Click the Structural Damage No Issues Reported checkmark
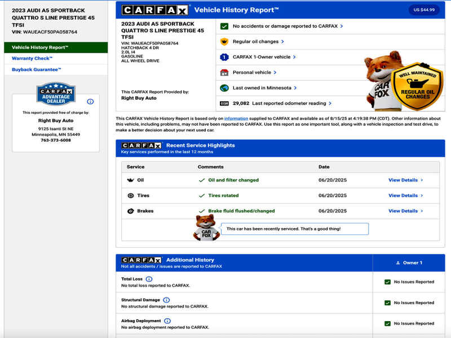The width and height of the screenshot is (451, 338). coord(387,303)
